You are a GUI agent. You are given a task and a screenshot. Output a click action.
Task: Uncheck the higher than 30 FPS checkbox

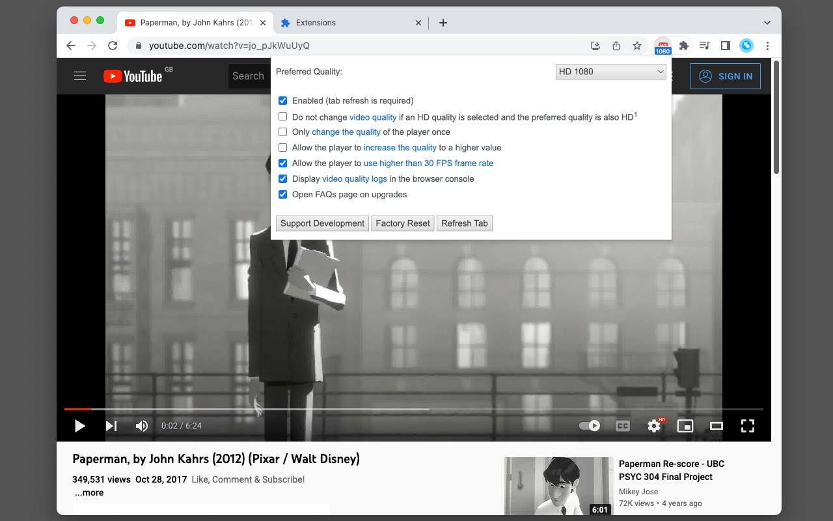282,163
